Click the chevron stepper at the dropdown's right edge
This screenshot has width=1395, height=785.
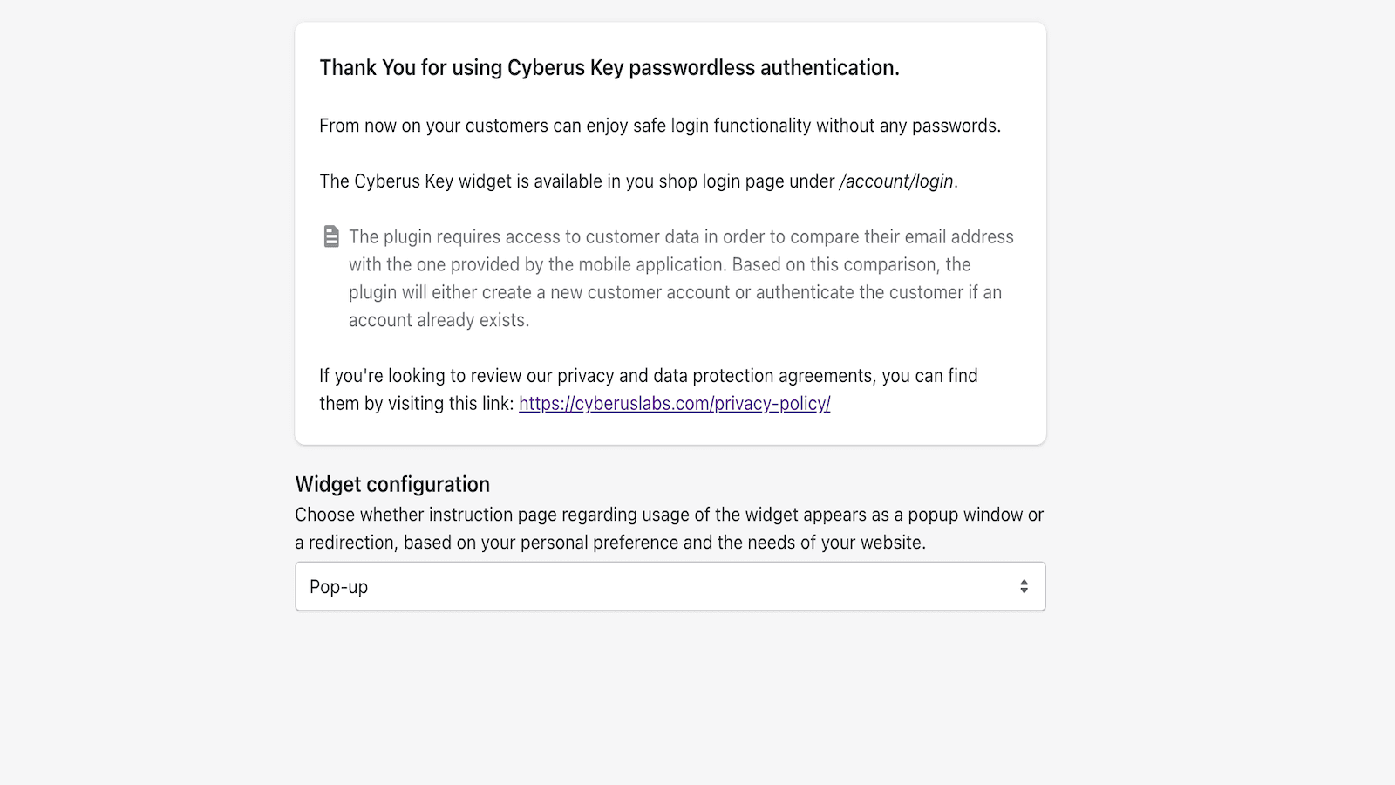[1023, 586]
